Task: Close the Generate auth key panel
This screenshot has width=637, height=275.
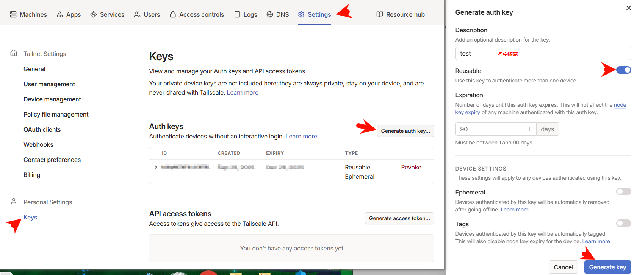Action: coord(629,8)
